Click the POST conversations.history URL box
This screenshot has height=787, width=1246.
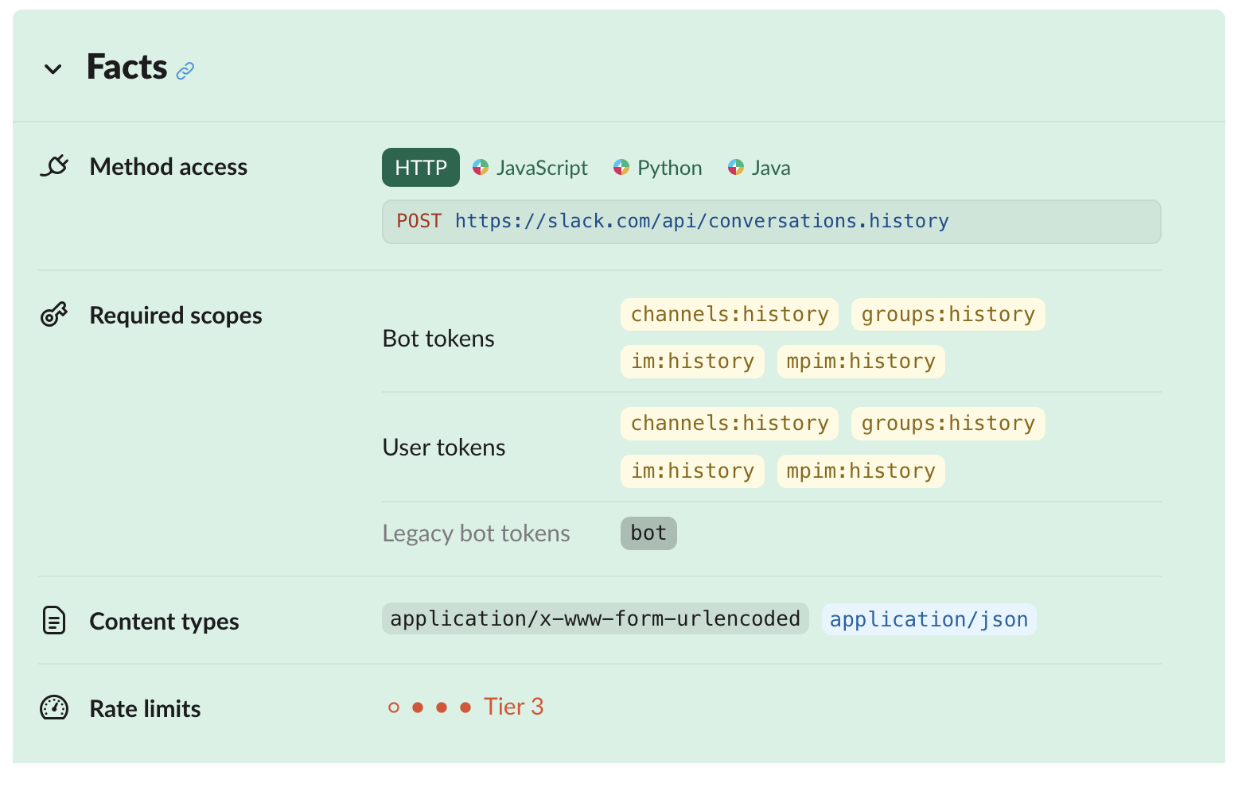[x=771, y=222]
